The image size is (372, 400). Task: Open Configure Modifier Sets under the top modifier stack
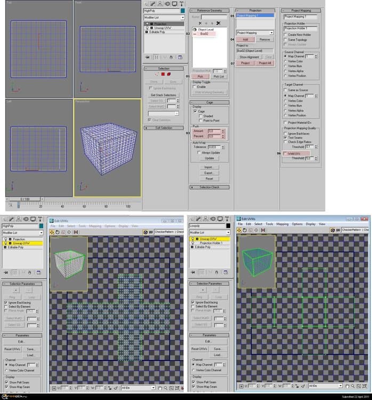(x=180, y=58)
